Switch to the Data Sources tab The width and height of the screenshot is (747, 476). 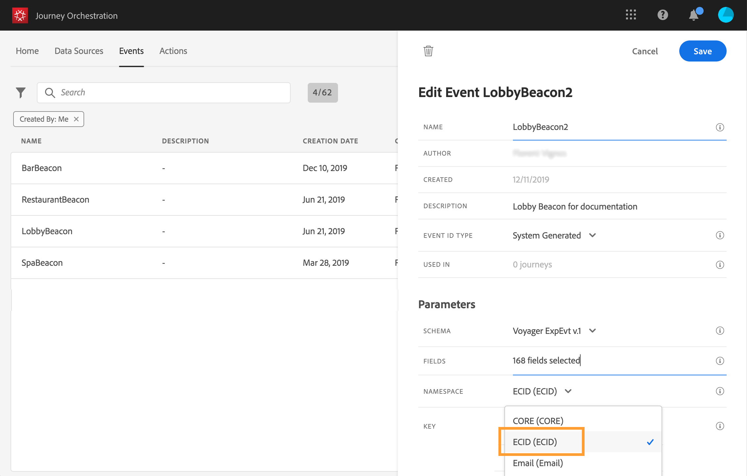tap(79, 51)
